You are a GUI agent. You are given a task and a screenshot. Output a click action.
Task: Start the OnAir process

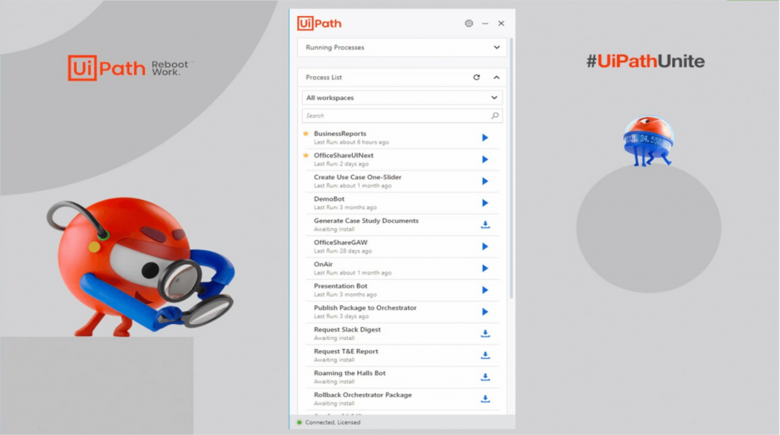[x=485, y=268]
